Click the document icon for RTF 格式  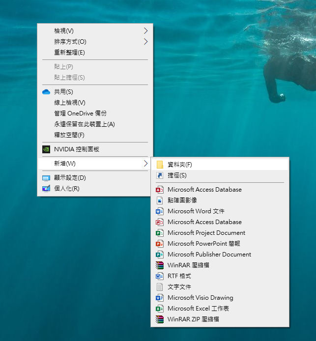pyautogui.click(x=160, y=276)
